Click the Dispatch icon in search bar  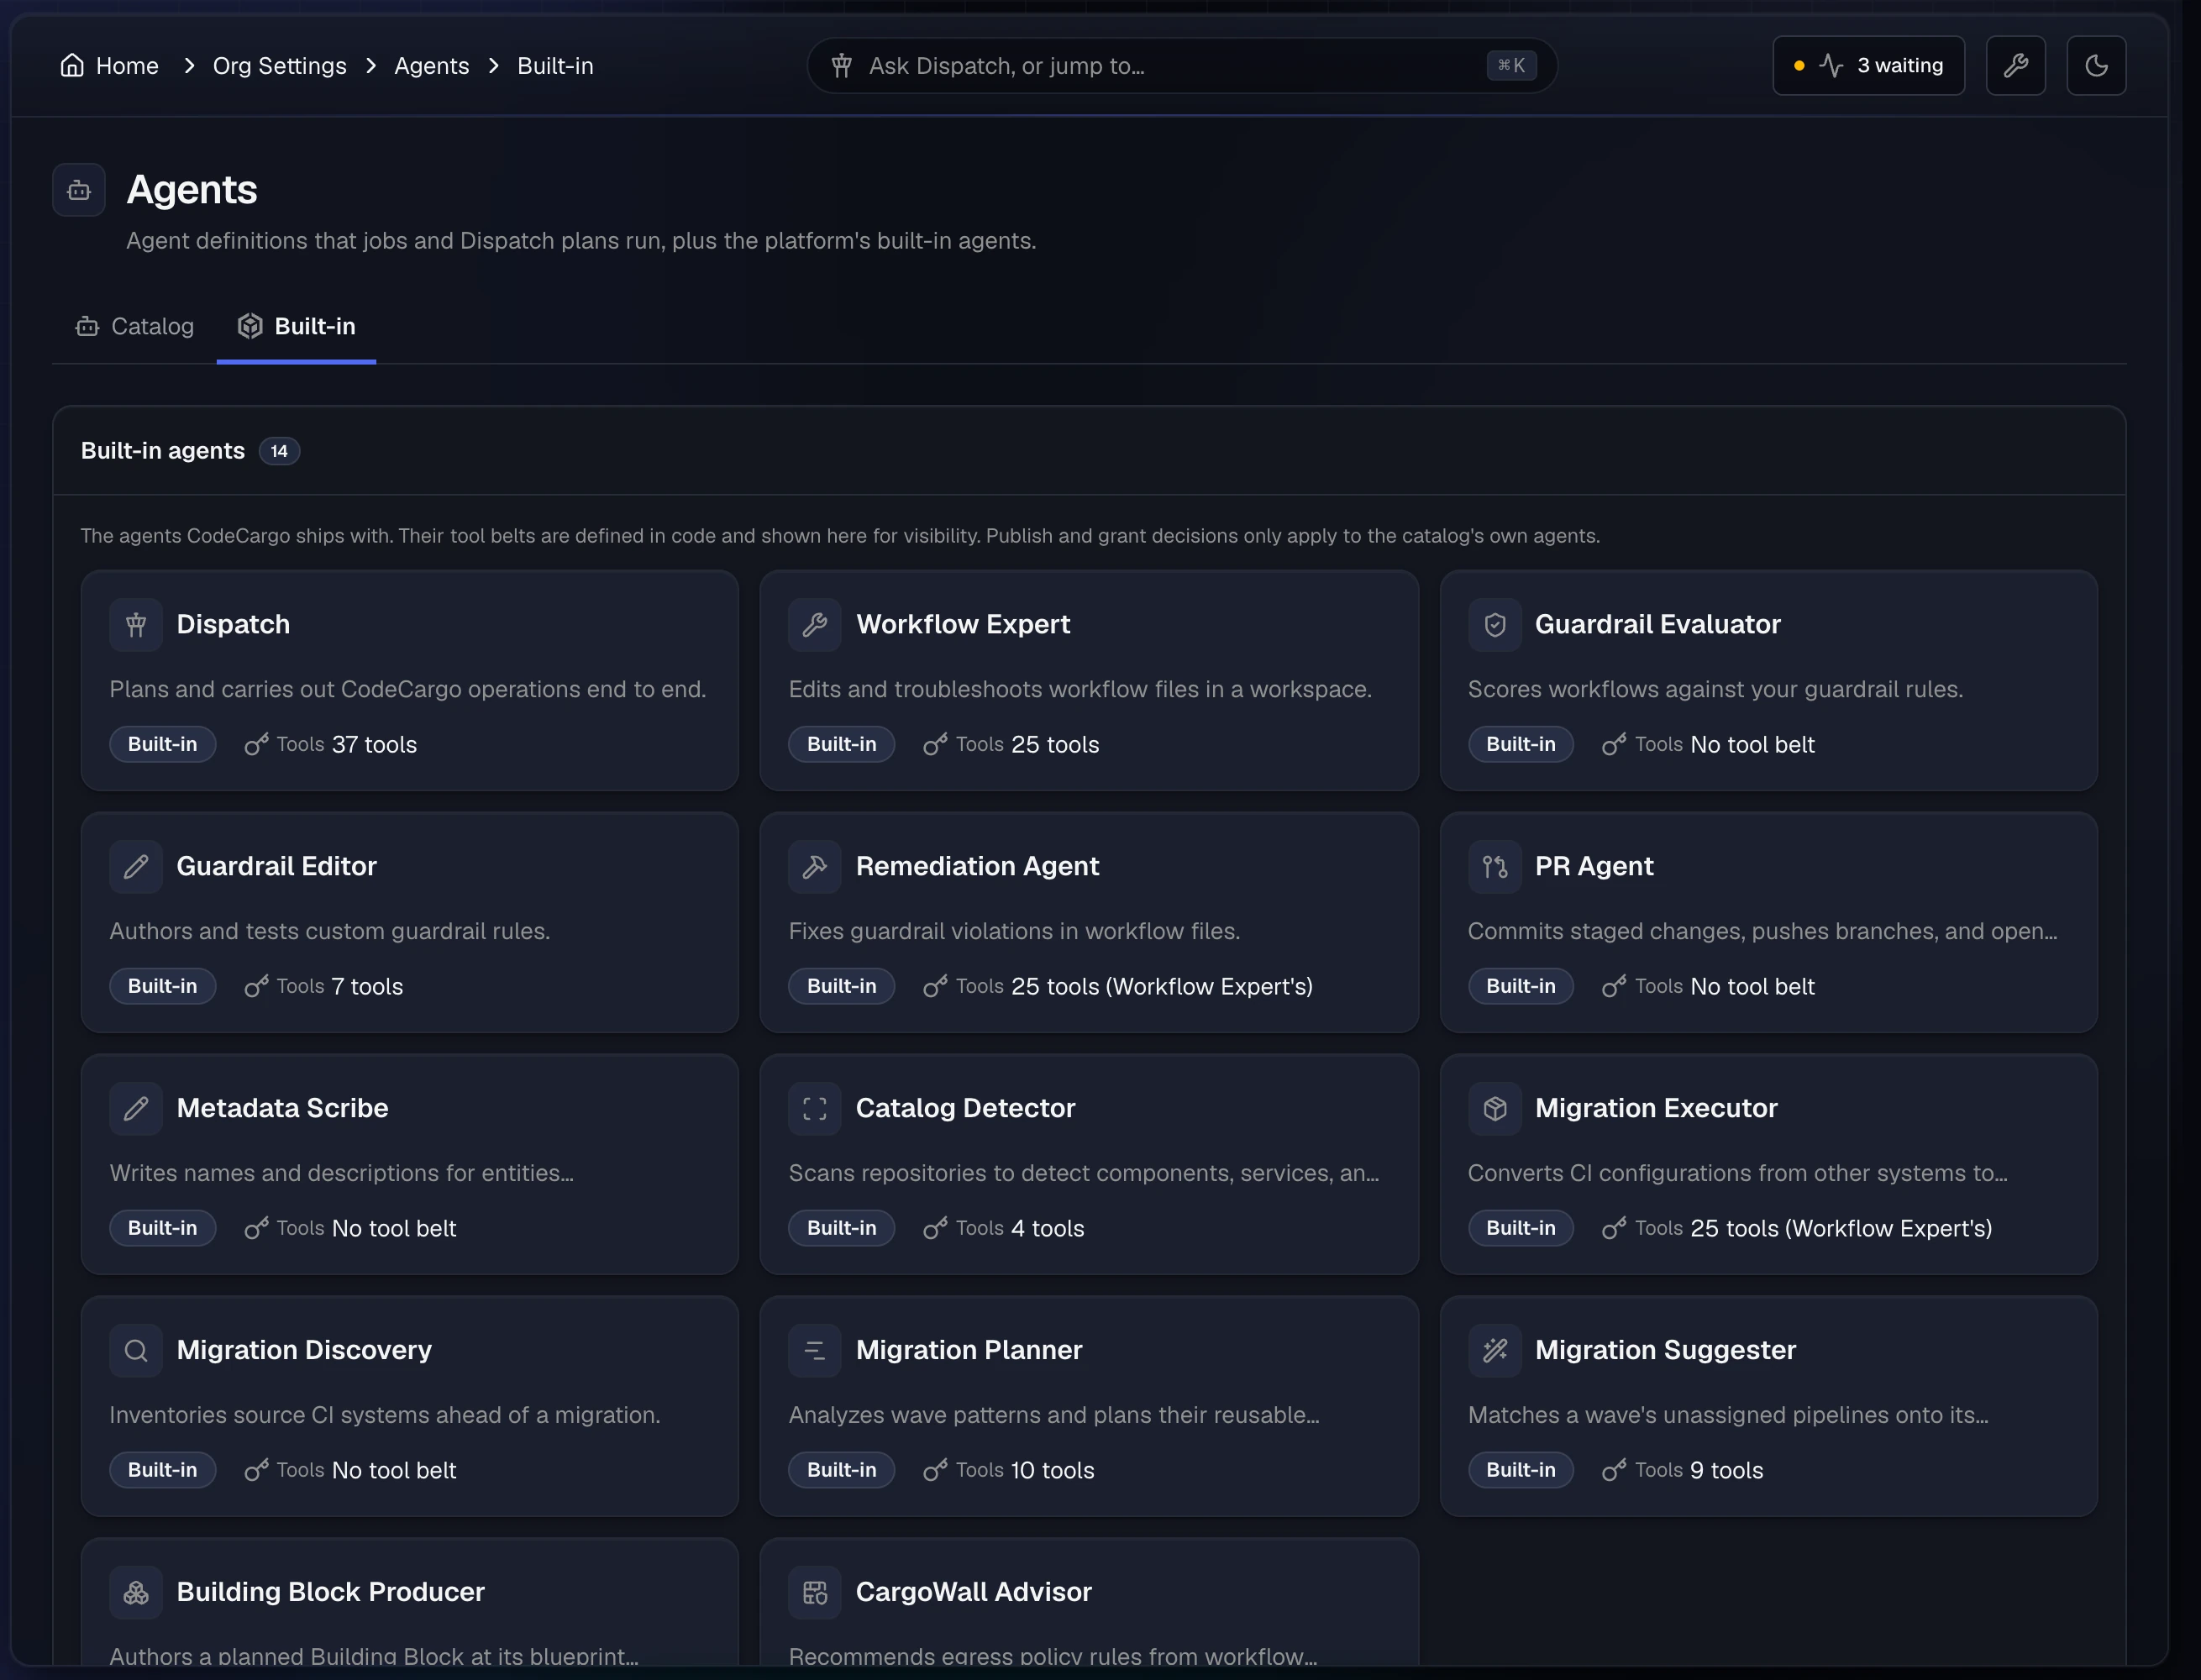pyautogui.click(x=842, y=66)
